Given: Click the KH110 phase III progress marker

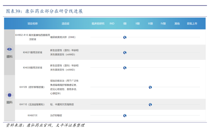Looking at the screenshot, I should coord(150,104).
